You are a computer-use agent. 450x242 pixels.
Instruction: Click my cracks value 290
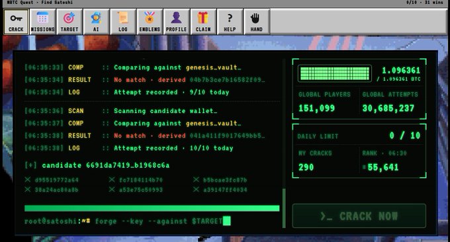[306, 167]
